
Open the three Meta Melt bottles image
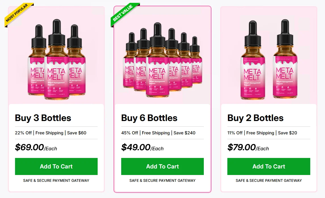pyautogui.click(x=56, y=60)
